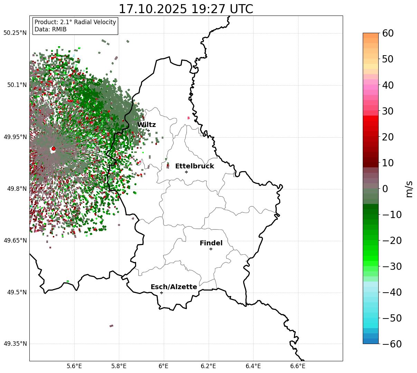Click the colorbar value −10
This screenshot has width=417, height=373.
pyautogui.click(x=392, y=215)
